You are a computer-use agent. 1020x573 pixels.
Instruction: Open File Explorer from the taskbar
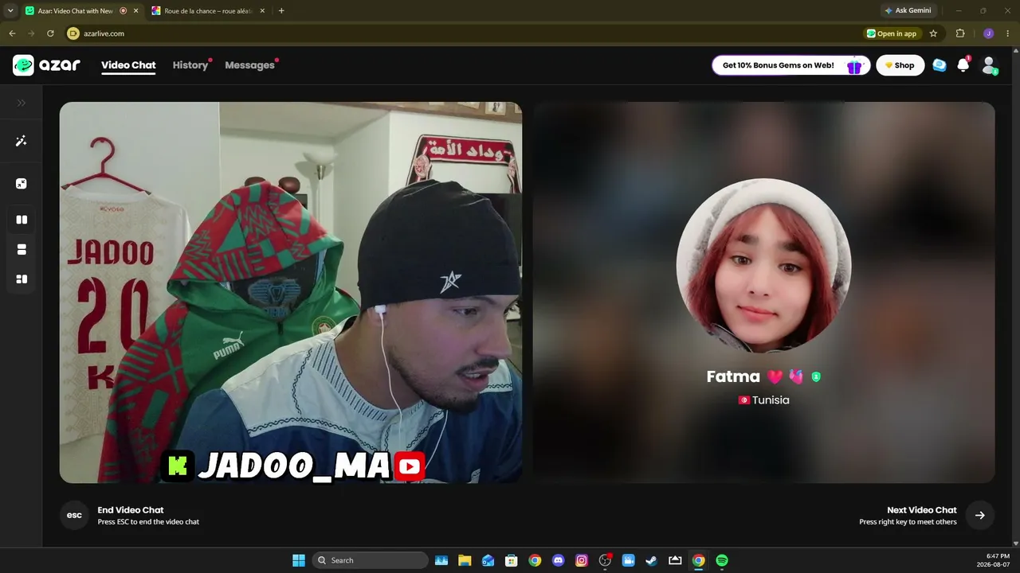465,560
